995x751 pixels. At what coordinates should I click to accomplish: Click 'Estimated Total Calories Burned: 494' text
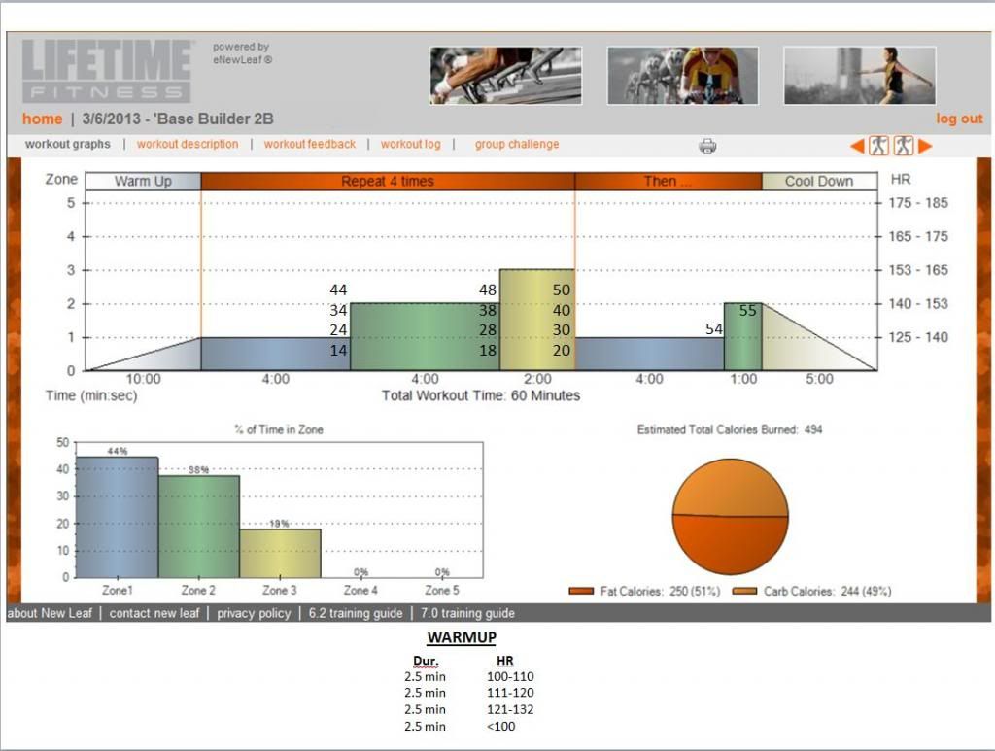point(730,429)
